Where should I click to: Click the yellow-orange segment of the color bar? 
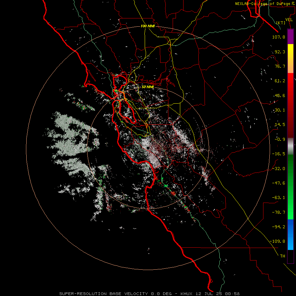[x=290, y=59]
